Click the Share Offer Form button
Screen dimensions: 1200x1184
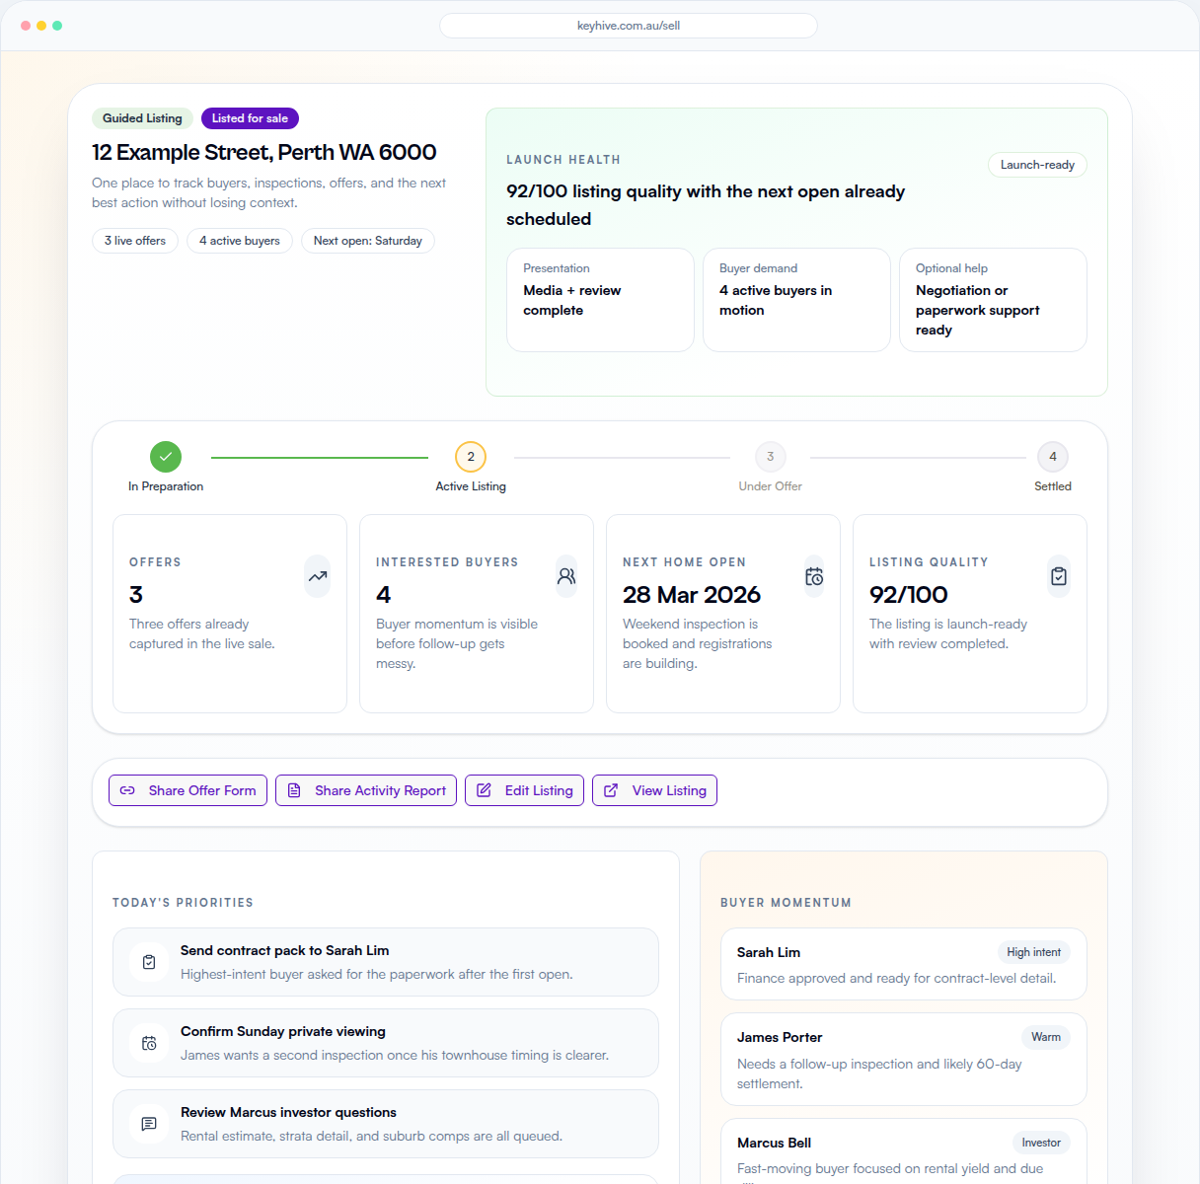click(187, 790)
